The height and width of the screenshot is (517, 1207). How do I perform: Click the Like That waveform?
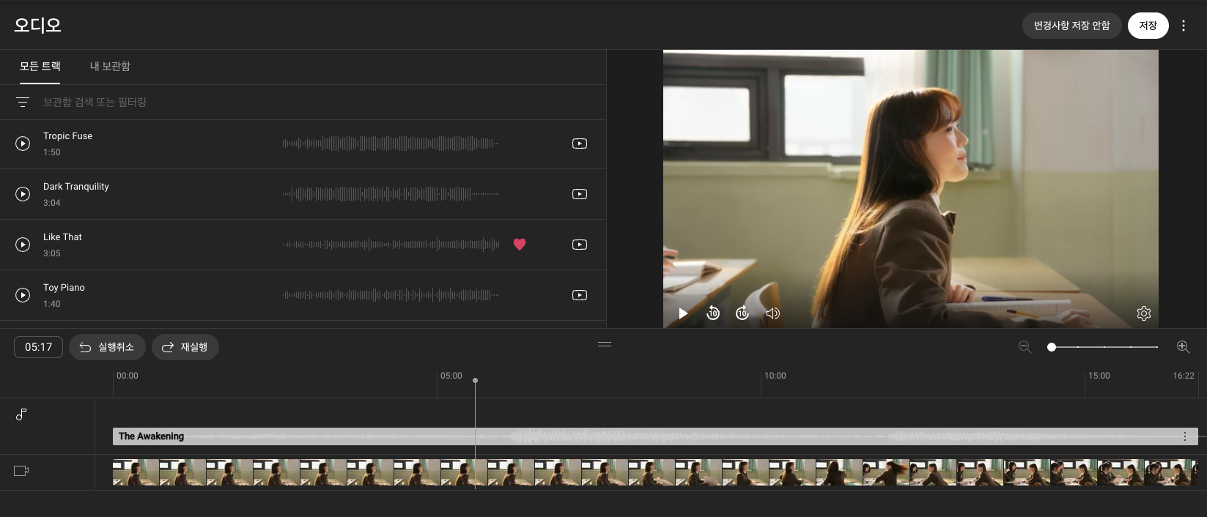(391, 245)
